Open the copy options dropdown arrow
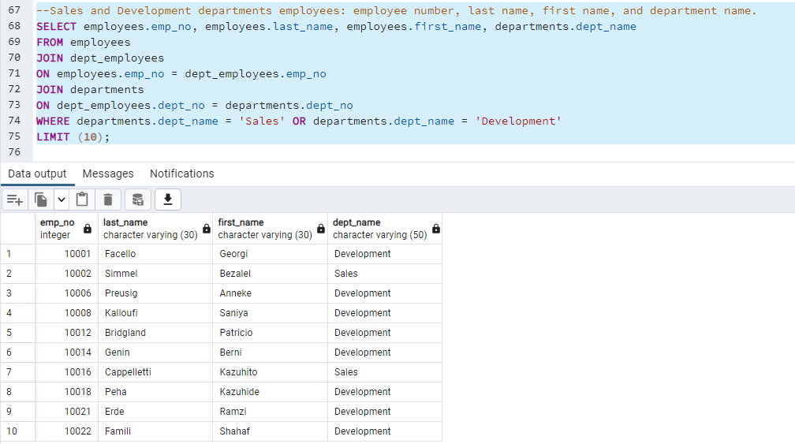Viewport: 795px width, 444px height. pos(62,200)
